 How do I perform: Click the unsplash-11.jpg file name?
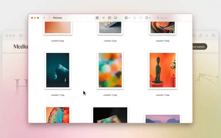[58, 95]
